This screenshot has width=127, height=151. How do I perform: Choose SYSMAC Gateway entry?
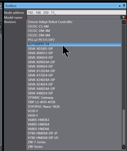coord(74,98)
